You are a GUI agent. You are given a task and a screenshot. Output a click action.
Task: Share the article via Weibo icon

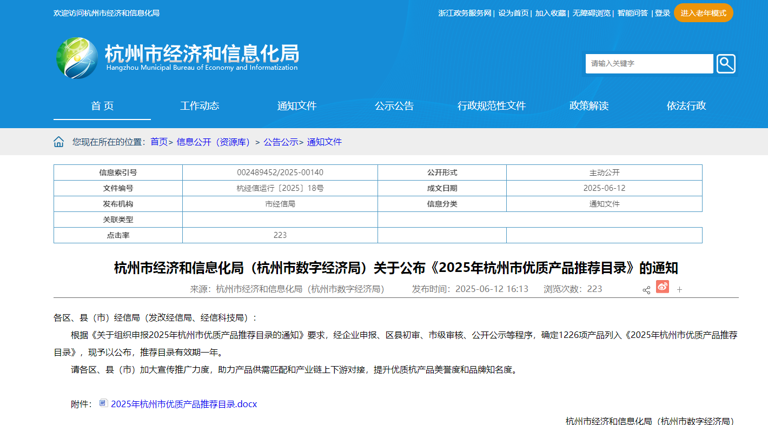coord(663,287)
